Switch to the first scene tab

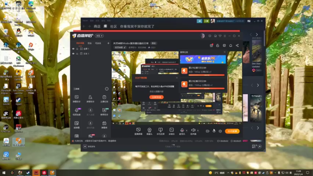[80, 43]
